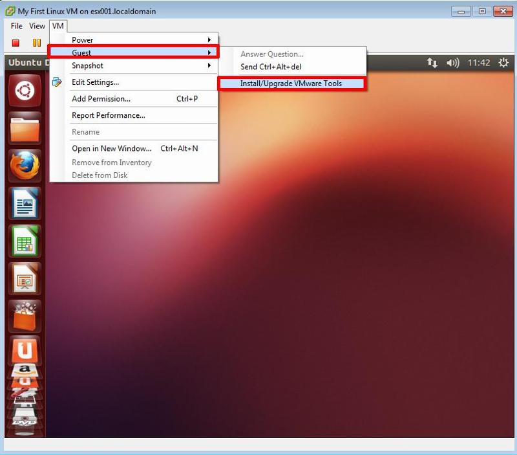Open the Files folder launcher icon
The width and height of the screenshot is (517, 455).
(25, 128)
